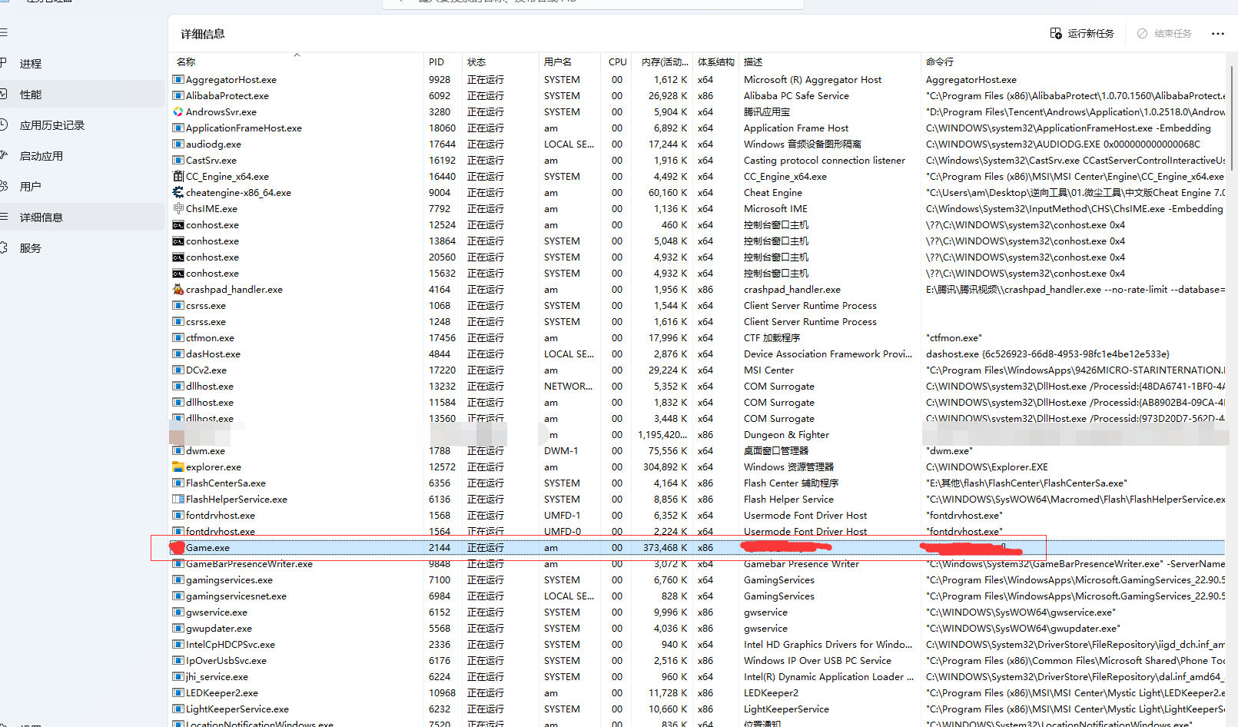Select the gamingservices.exe row

(698, 579)
